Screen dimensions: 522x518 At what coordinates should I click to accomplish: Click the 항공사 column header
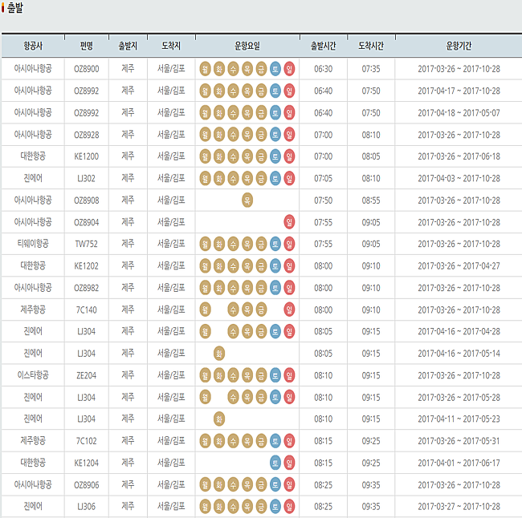click(x=33, y=46)
